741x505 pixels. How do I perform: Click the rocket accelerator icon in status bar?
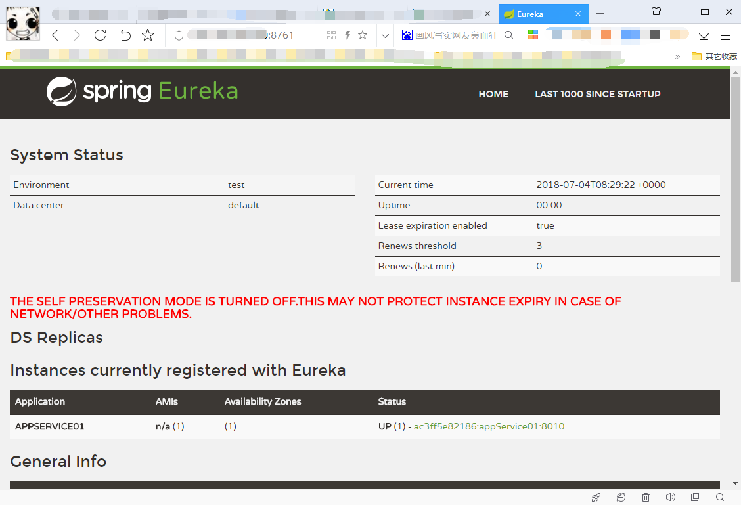(596, 497)
